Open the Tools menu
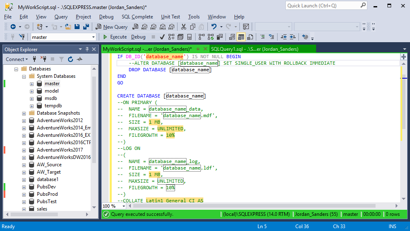The height and width of the screenshot is (231, 410). tap(194, 17)
